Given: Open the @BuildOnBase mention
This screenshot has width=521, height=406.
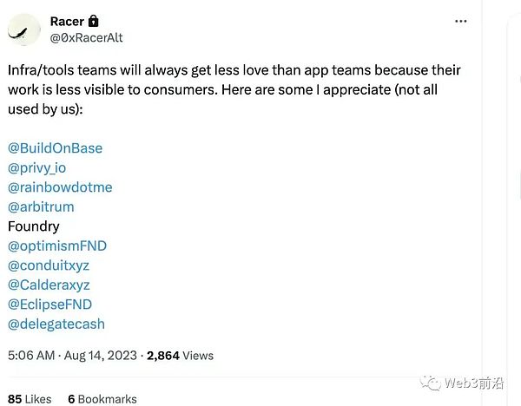Looking at the screenshot, I should 55,147.
